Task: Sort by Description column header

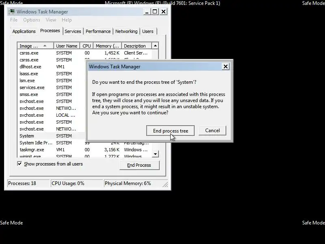Action: 136,46
